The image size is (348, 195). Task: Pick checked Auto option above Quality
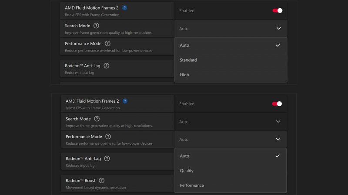pos(184,156)
